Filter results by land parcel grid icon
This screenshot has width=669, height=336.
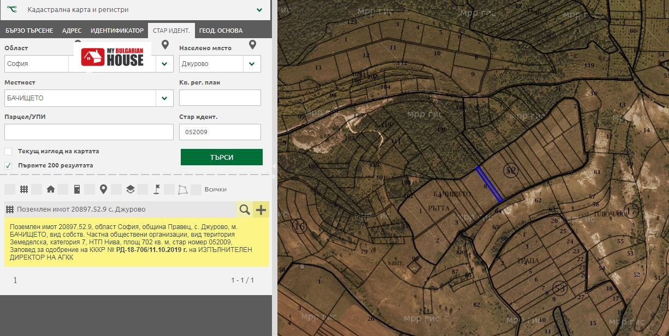tap(24, 189)
